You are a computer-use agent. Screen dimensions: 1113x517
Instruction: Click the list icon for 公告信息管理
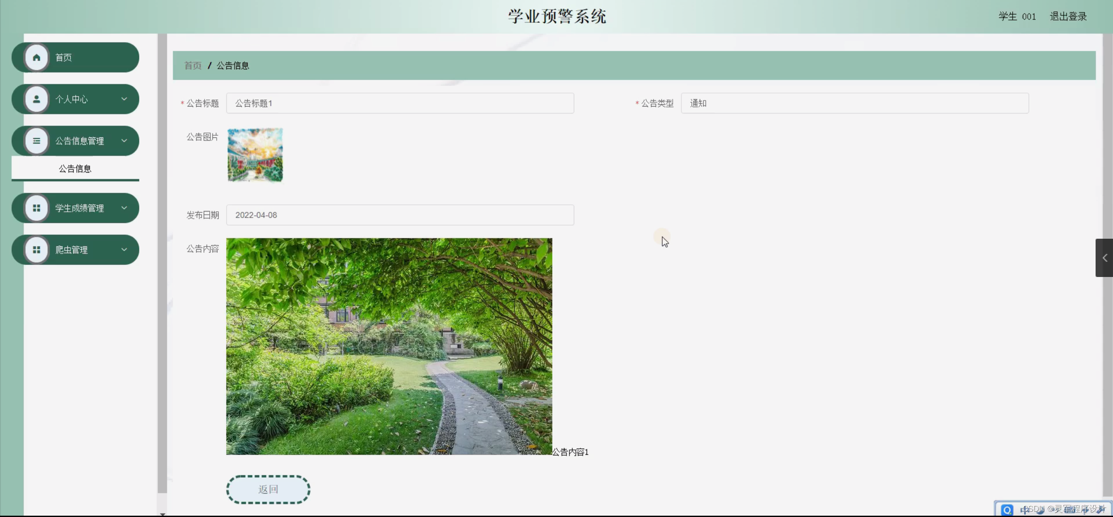coord(37,141)
